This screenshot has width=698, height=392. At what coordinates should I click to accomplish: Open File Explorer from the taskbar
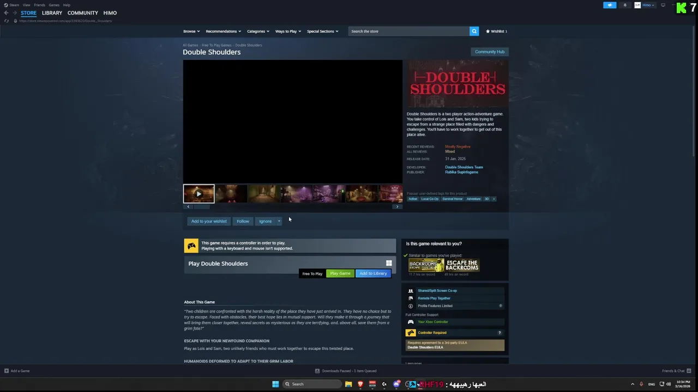tap(348, 384)
